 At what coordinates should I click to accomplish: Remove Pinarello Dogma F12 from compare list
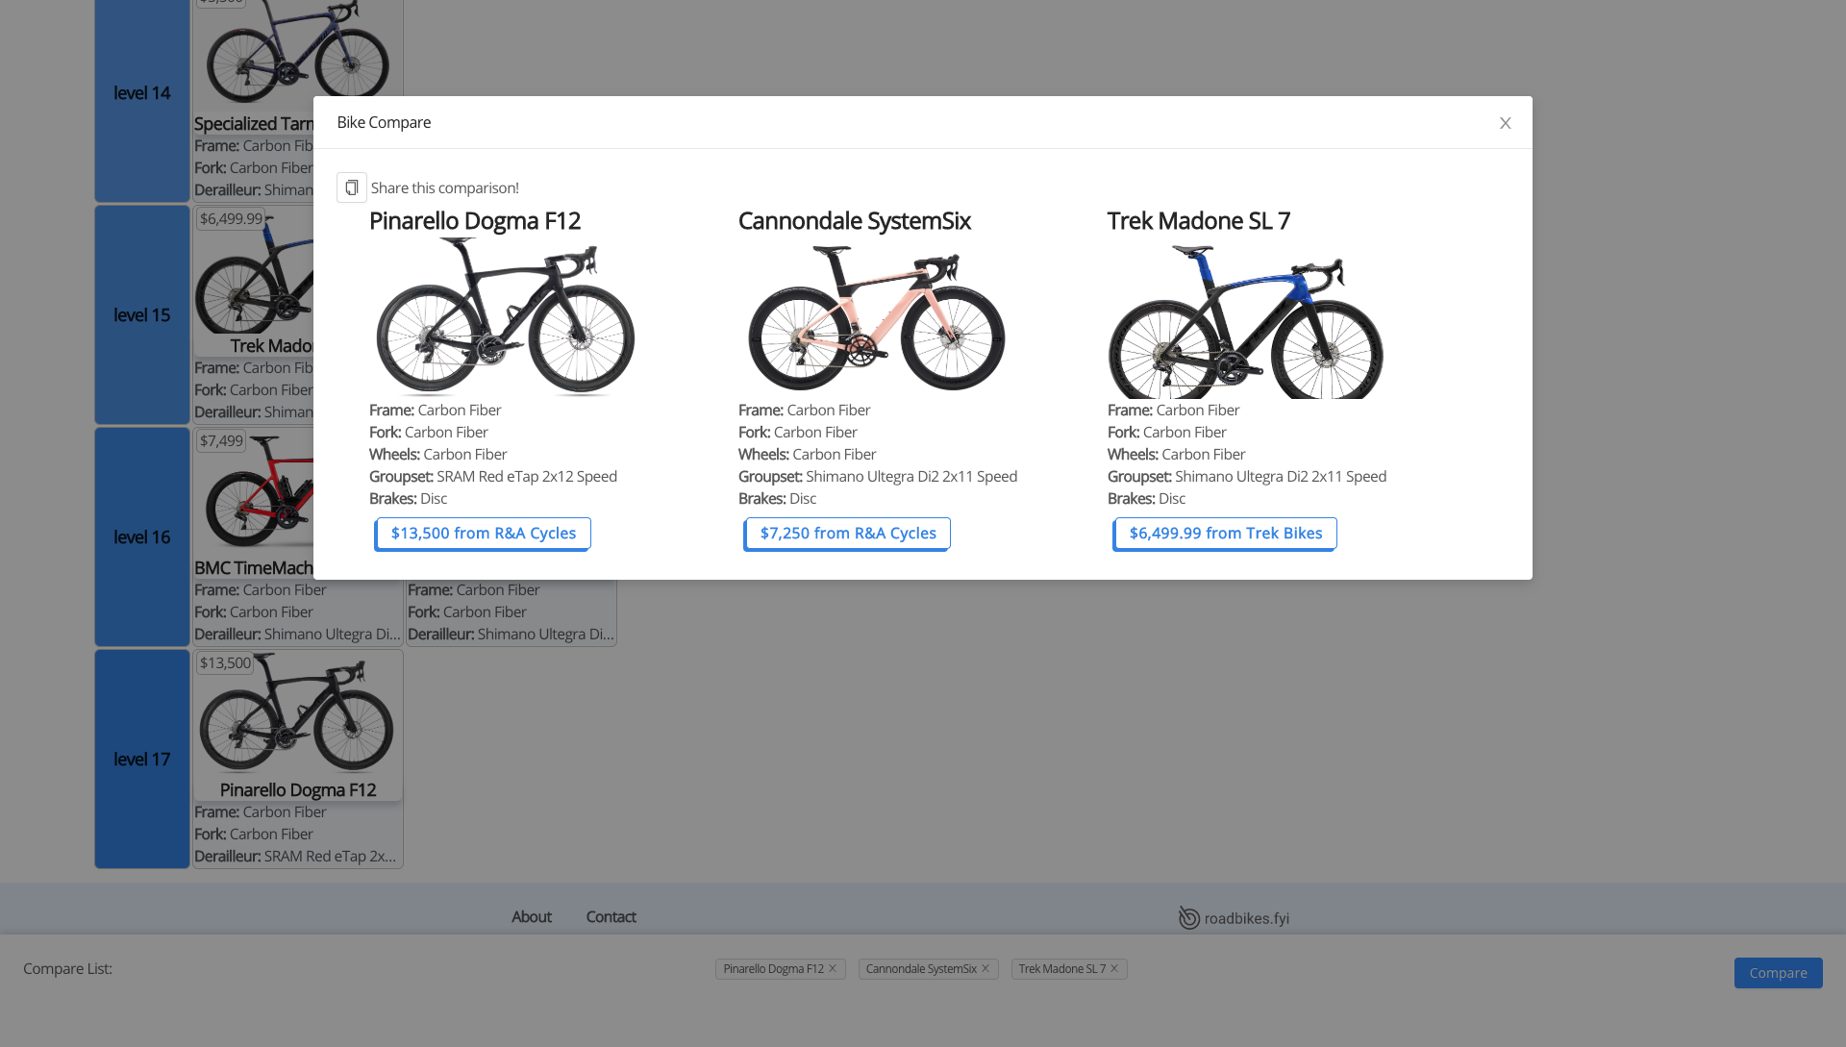coord(833,968)
